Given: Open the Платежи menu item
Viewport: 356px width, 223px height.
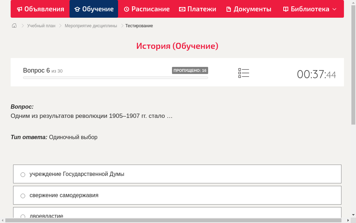Looking at the screenshot, I should pyautogui.click(x=201, y=9).
